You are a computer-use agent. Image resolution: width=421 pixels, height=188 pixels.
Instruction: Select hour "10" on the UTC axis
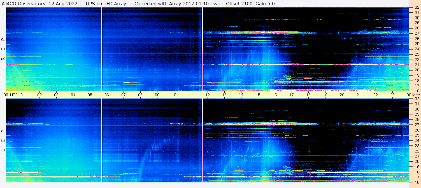pyautogui.click(x=174, y=95)
